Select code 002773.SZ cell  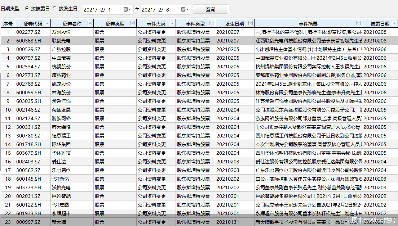point(33,75)
